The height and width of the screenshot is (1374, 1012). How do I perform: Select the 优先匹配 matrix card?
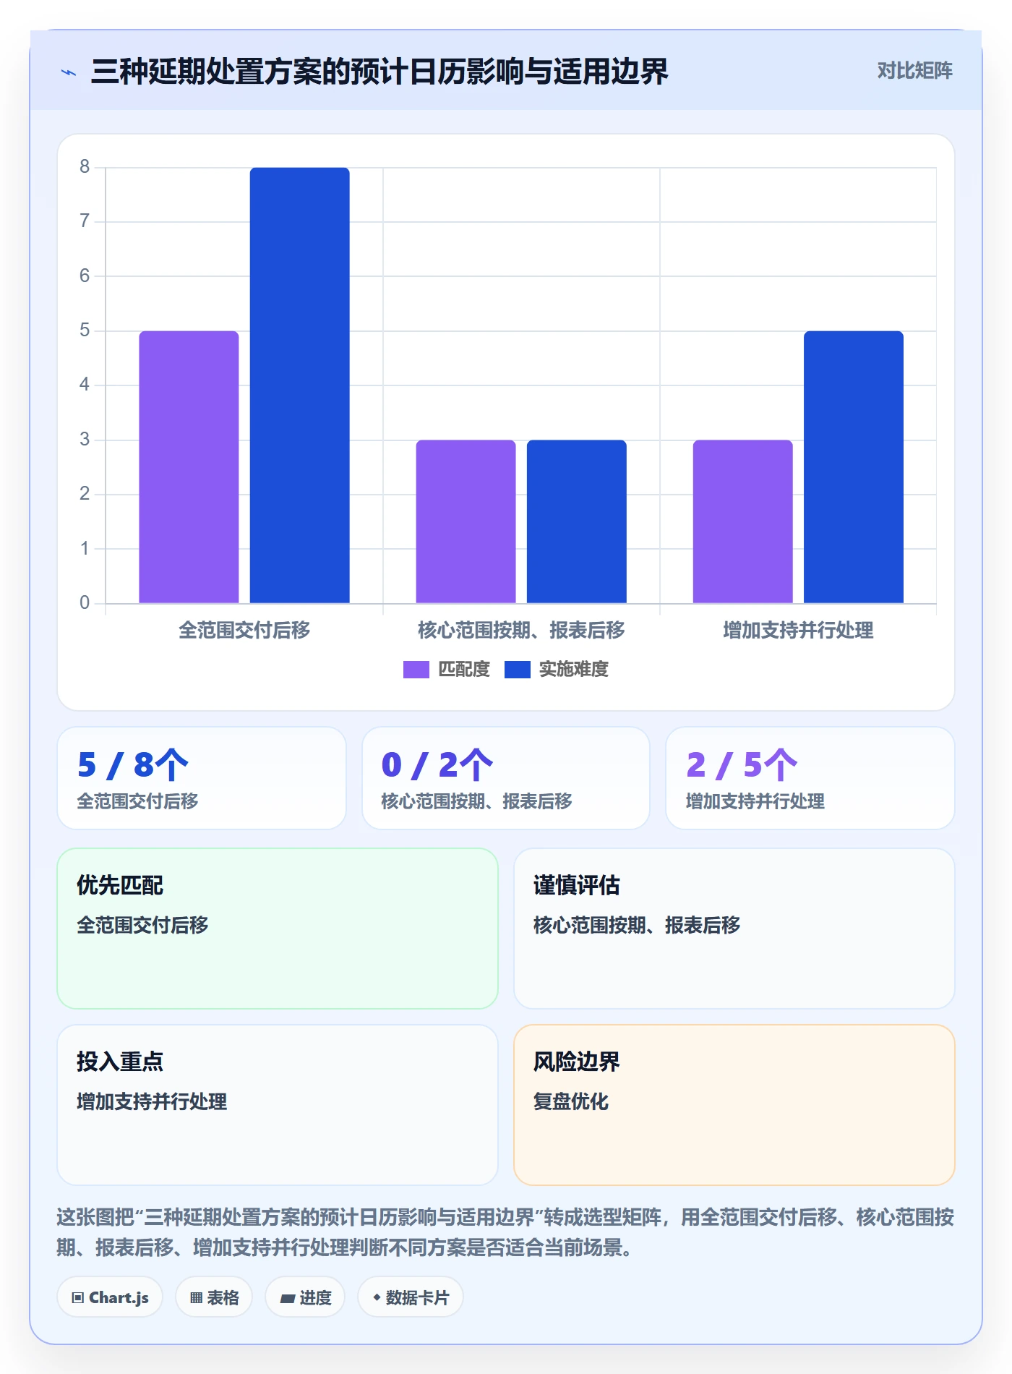tap(278, 929)
